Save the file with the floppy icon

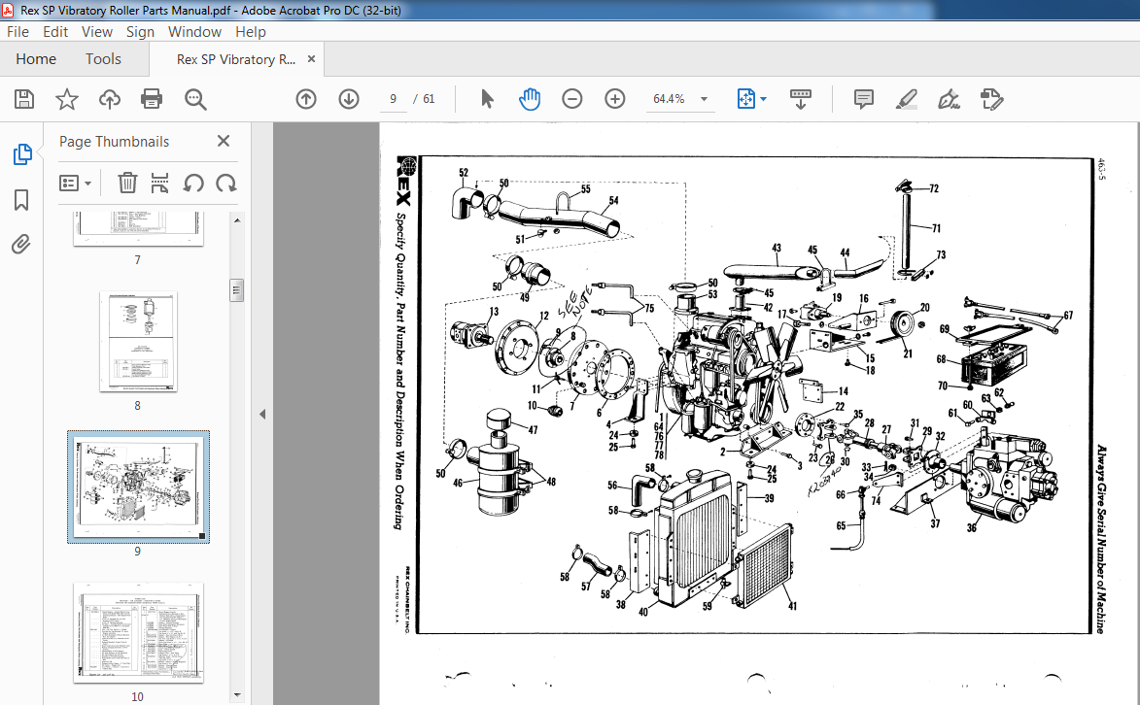(24, 99)
